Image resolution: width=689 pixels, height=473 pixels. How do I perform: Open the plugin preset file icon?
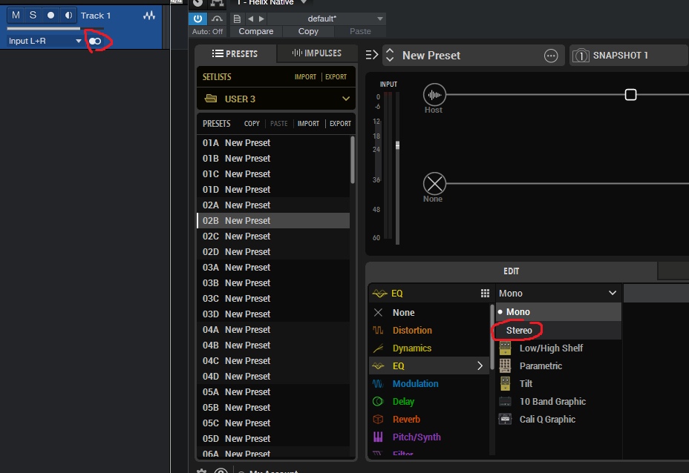(237, 19)
